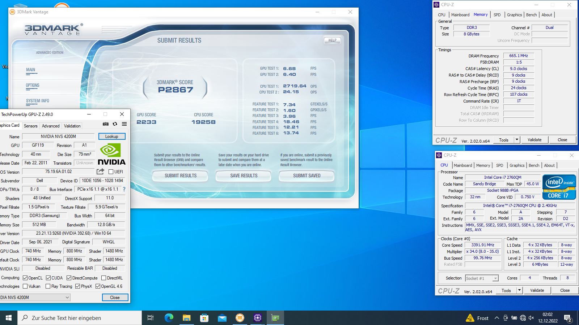Screen dimensions: 579x325
Task: Click the bus interface question mark icon
Action: click(124, 189)
